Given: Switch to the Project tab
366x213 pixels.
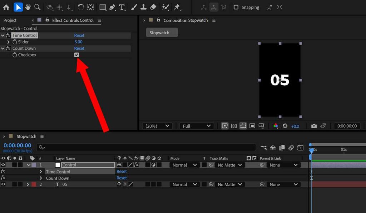Looking at the screenshot, I should click(10, 20).
